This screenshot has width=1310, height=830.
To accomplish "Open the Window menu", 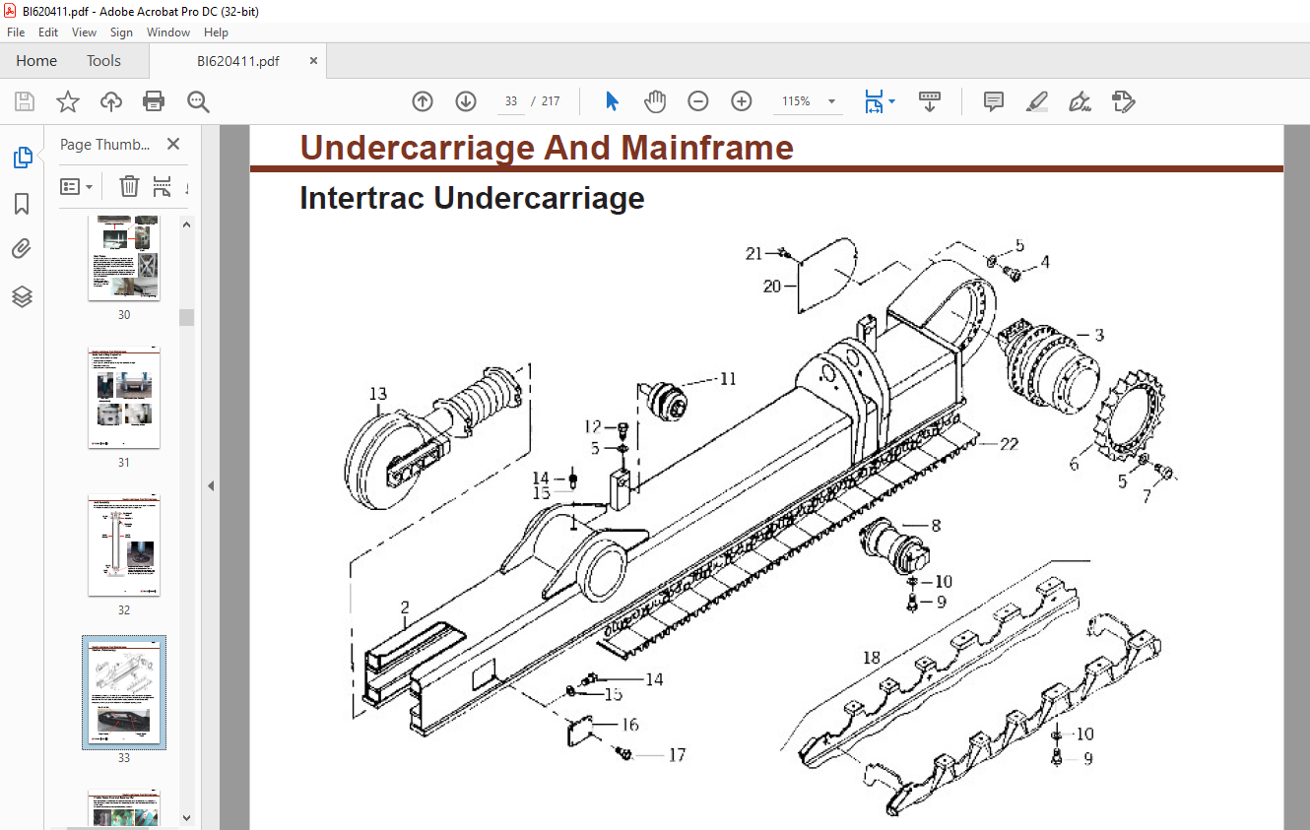I will tap(168, 32).
